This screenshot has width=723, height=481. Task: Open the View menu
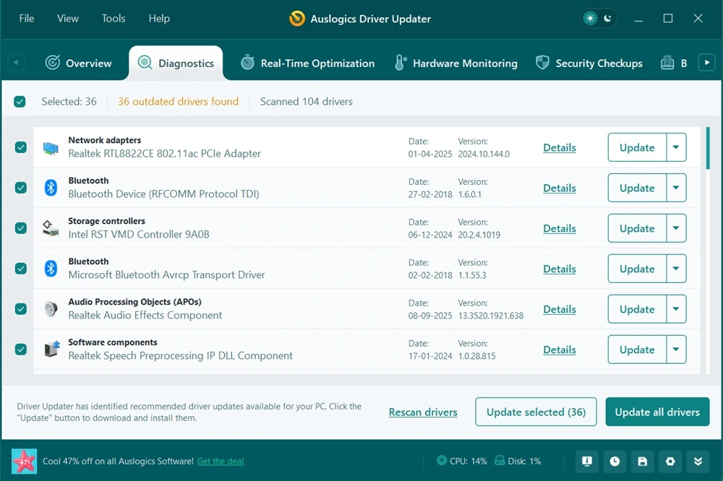68,19
